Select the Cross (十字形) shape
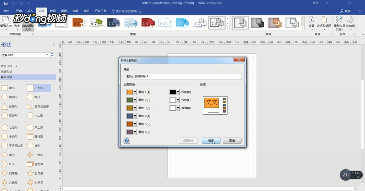The height and width of the screenshot is (191, 365). pos(35,155)
